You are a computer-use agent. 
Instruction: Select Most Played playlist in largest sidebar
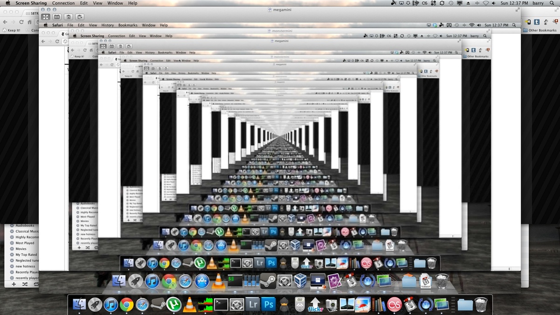[21, 243]
